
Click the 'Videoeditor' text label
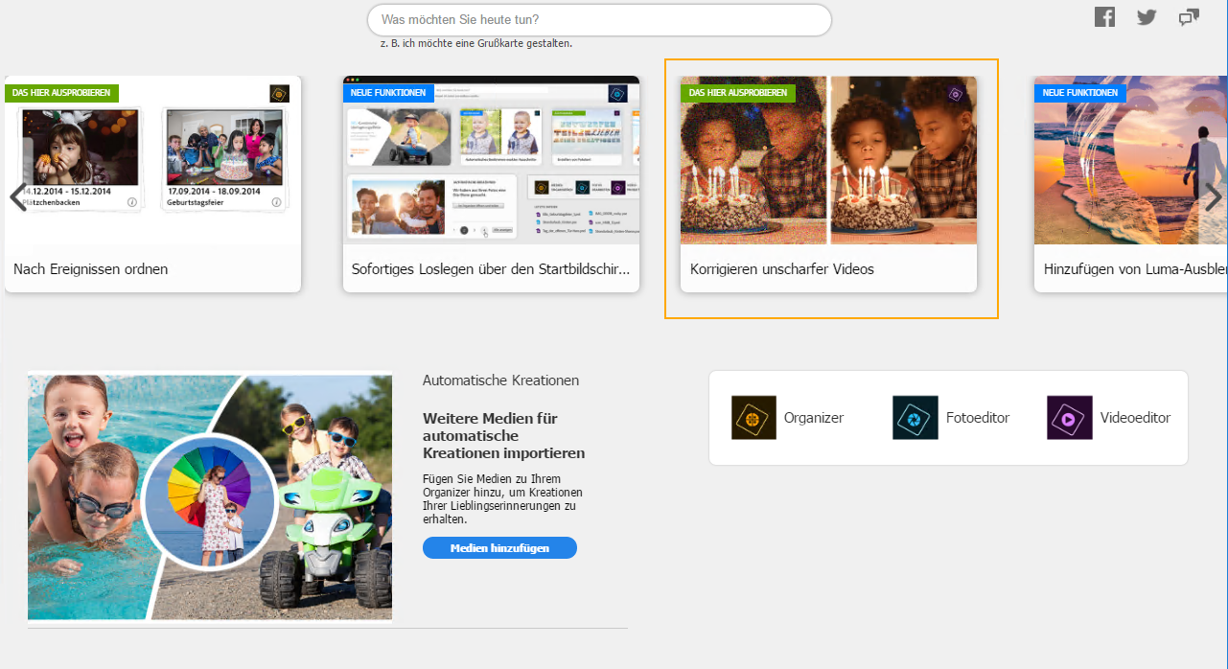coord(1135,418)
